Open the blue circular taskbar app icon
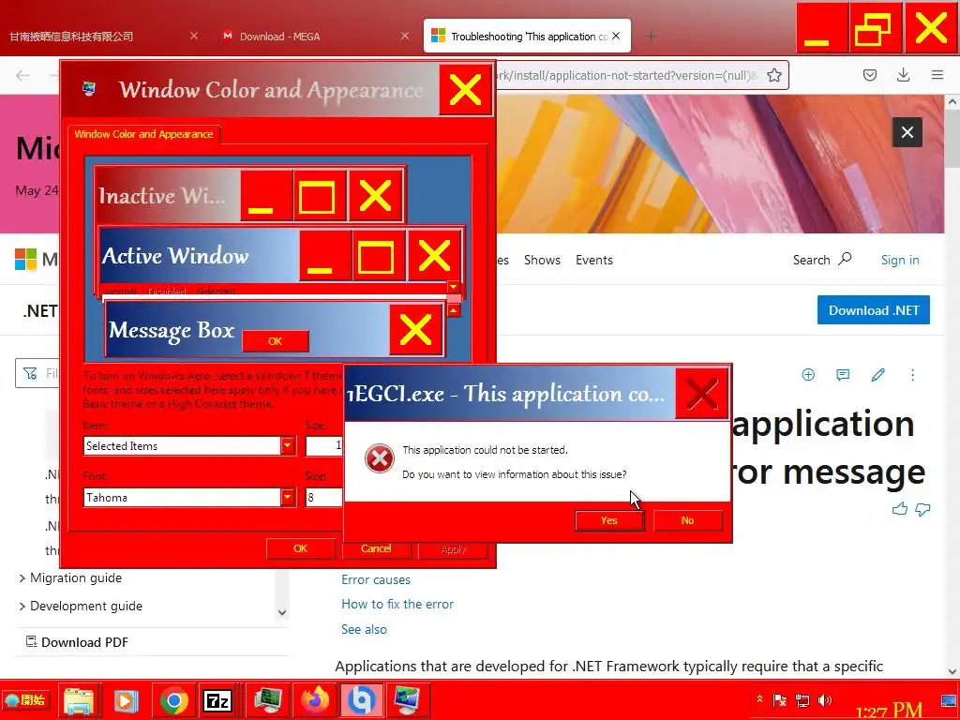This screenshot has width=960, height=720. [361, 700]
